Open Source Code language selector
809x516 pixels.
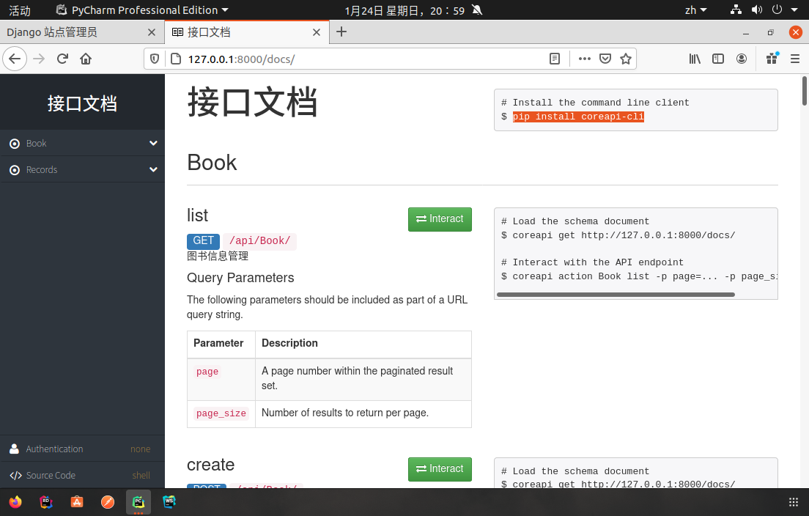pos(83,475)
